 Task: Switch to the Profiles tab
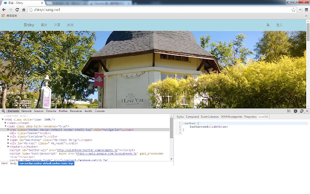[63, 111]
